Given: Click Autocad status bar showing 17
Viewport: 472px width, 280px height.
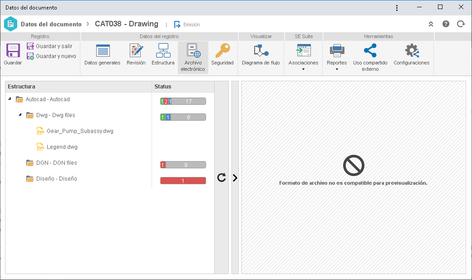Looking at the screenshot, I should pyautogui.click(x=183, y=101).
